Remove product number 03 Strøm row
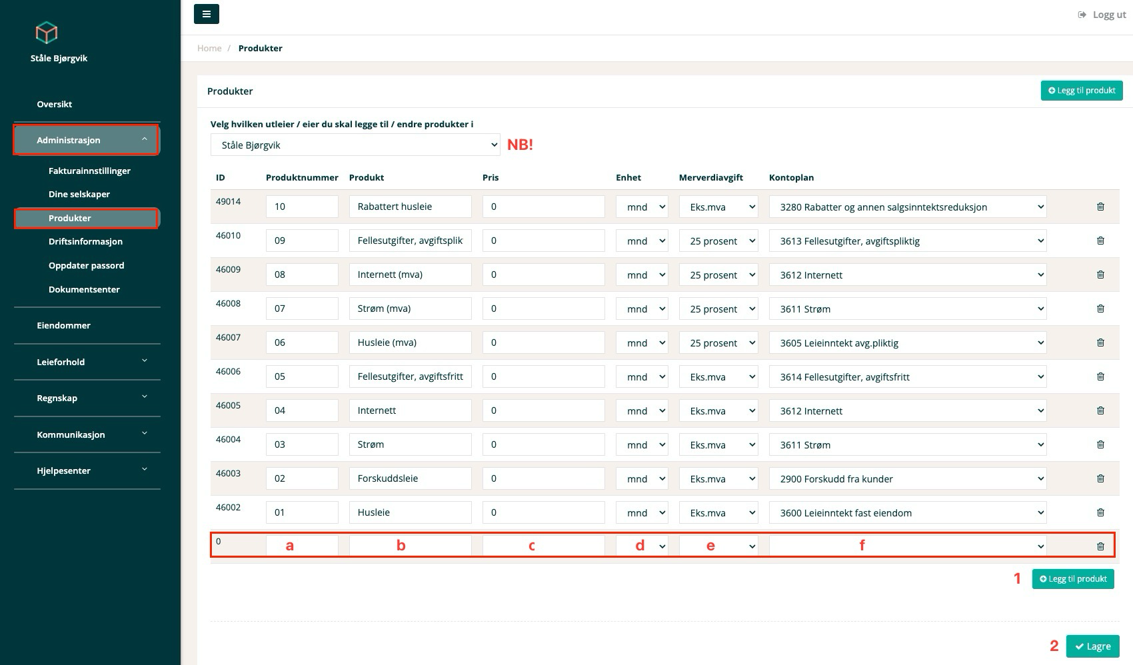 (x=1100, y=444)
